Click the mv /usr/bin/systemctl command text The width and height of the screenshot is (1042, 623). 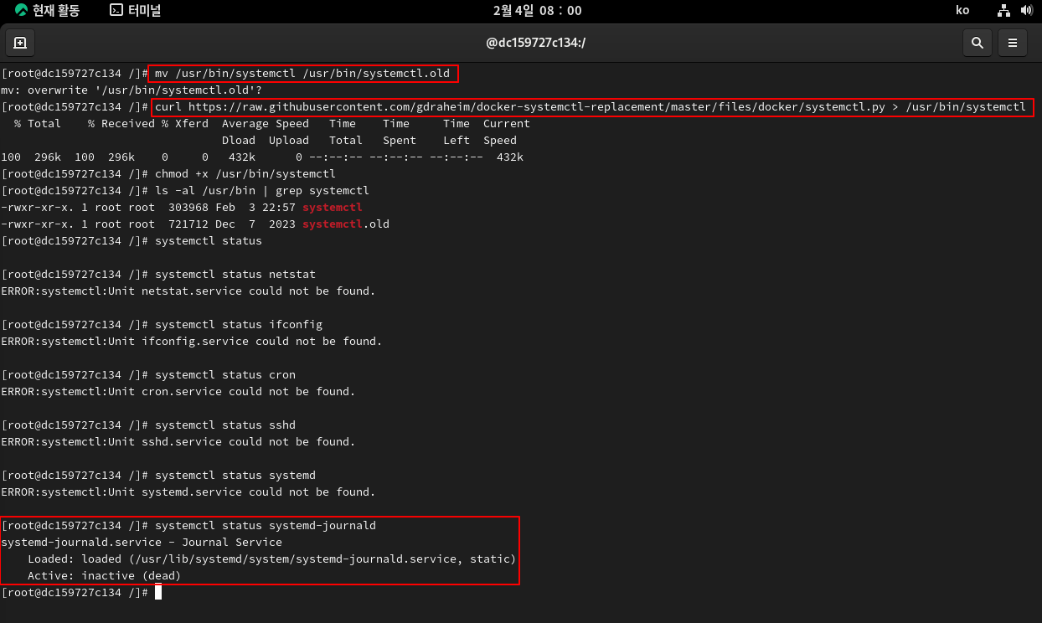pos(302,74)
